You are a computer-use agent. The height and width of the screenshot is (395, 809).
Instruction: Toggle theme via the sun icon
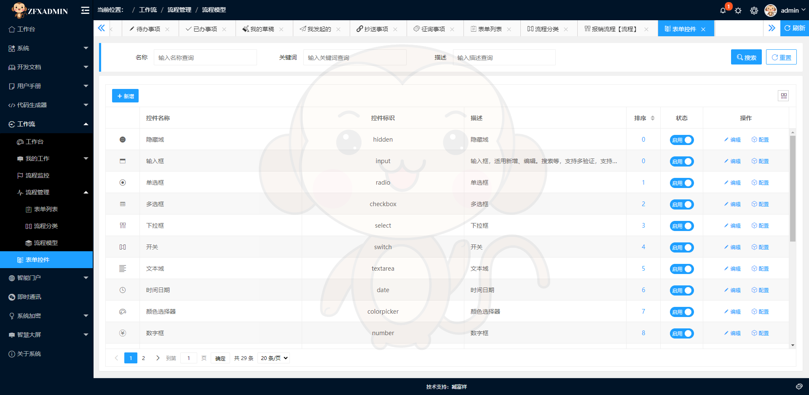738,11
